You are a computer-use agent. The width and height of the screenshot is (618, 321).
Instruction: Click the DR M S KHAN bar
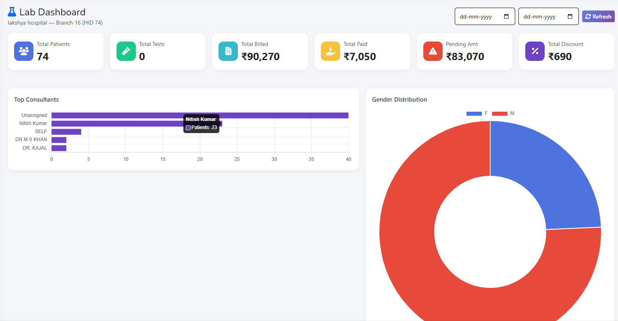[59, 140]
